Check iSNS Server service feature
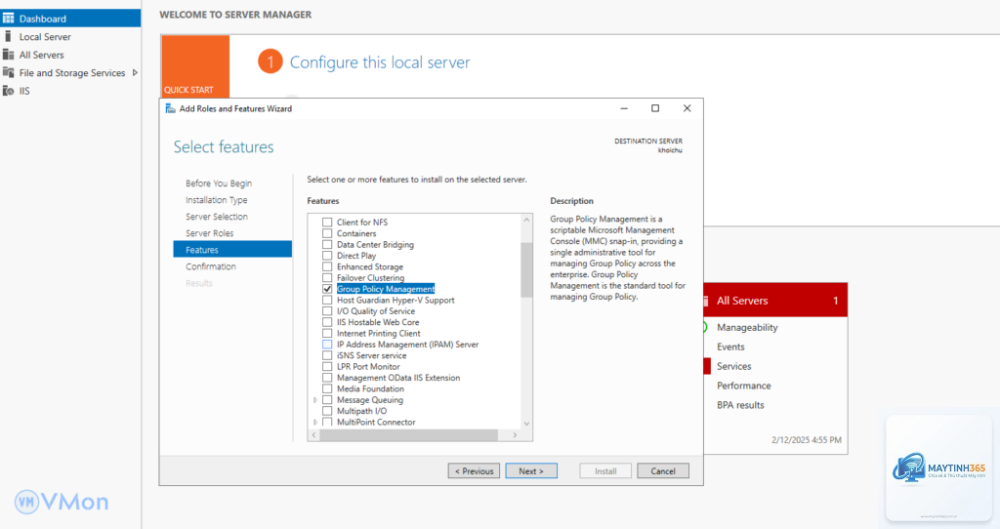1000x529 pixels. click(x=327, y=355)
